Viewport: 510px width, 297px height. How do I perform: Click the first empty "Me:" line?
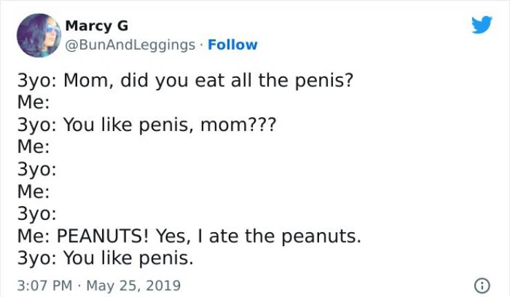pyautogui.click(x=34, y=103)
